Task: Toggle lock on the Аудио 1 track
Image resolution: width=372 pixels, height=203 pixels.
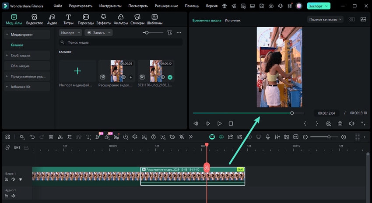Action: 7,196
